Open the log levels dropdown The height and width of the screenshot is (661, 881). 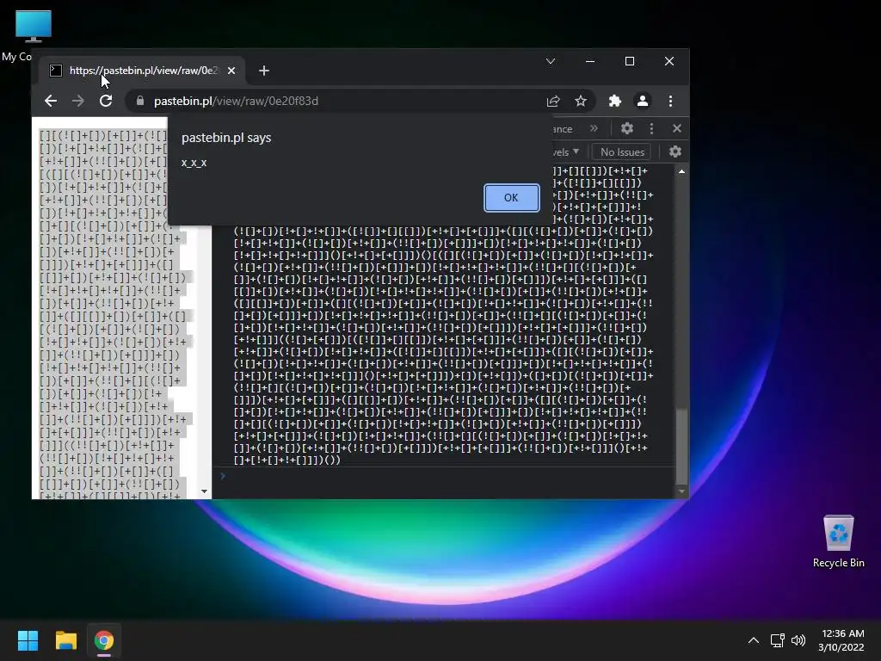tap(564, 151)
